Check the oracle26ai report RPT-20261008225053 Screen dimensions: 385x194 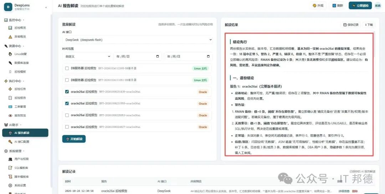pyautogui.click(x=67, y=115)
